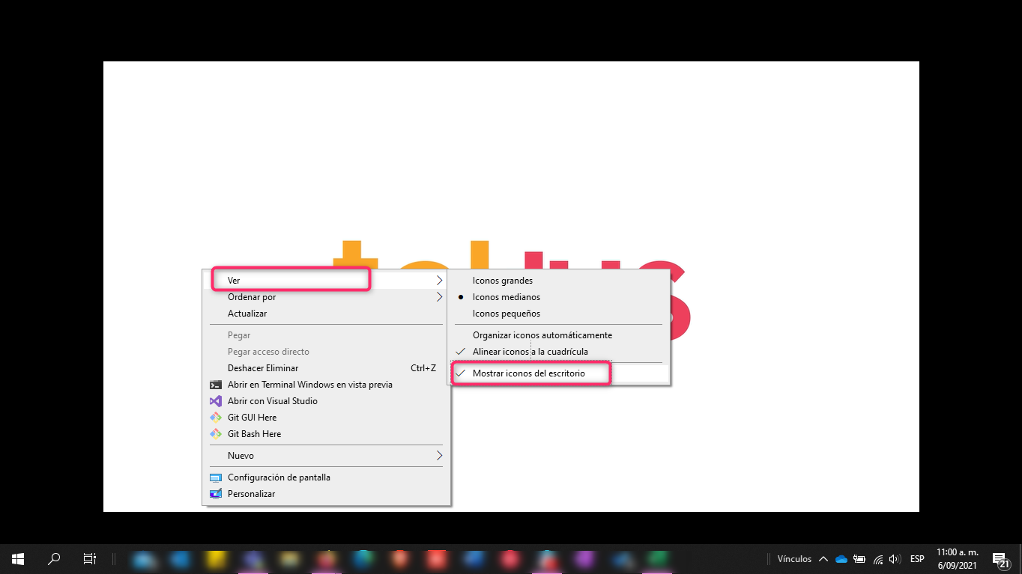Click the Configuración de pantalla monitor icon
This screenshot has height=574, width=1022.
(x=216, y=477)
